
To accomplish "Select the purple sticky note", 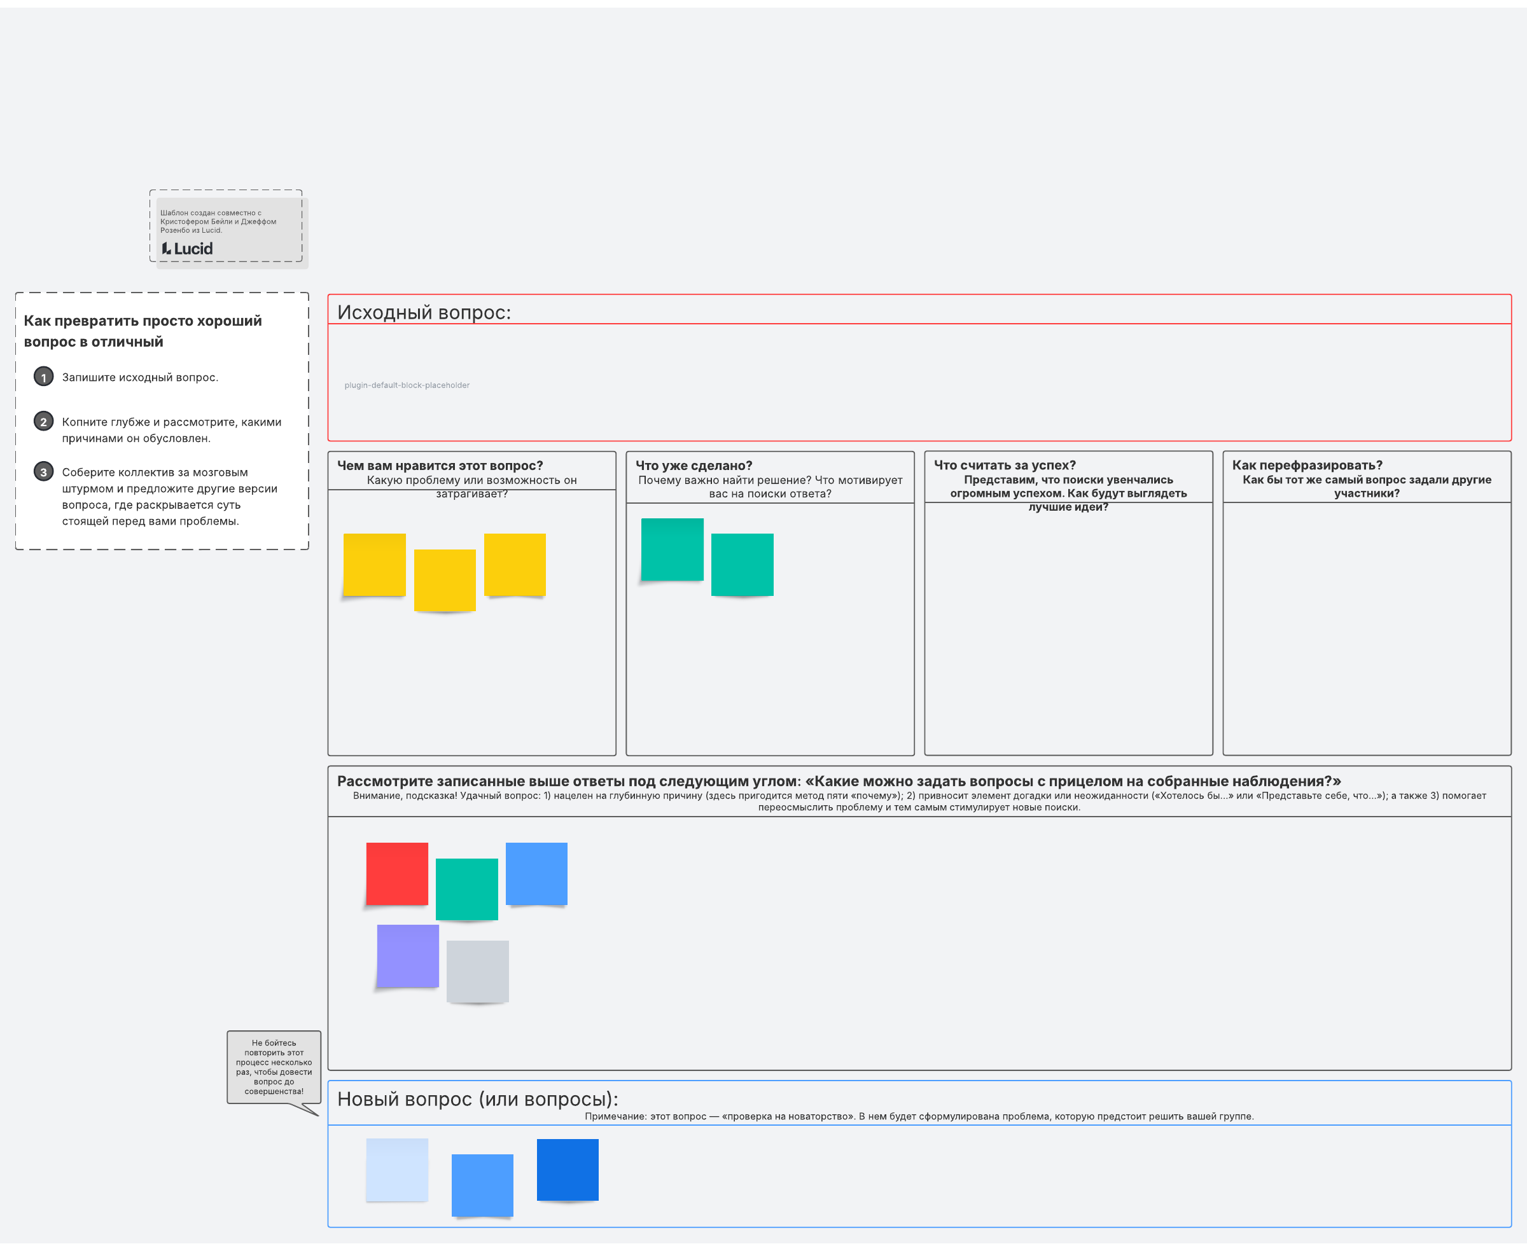I will coord(407,955).
